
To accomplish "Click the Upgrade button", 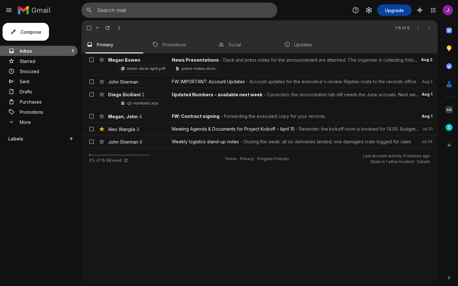I will tap(394, 10).
